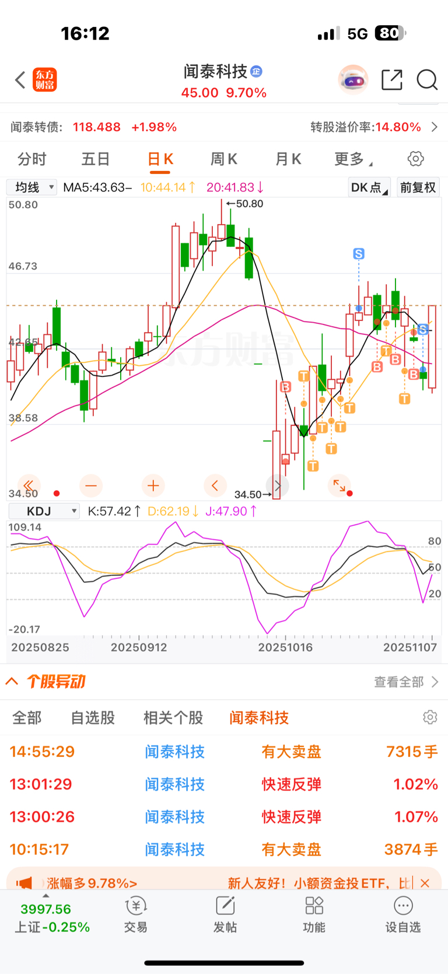Viewport: 448px width, 974px height.
Task: Tap the blue S sell marker atop chart
Action: tap(359, 253)
